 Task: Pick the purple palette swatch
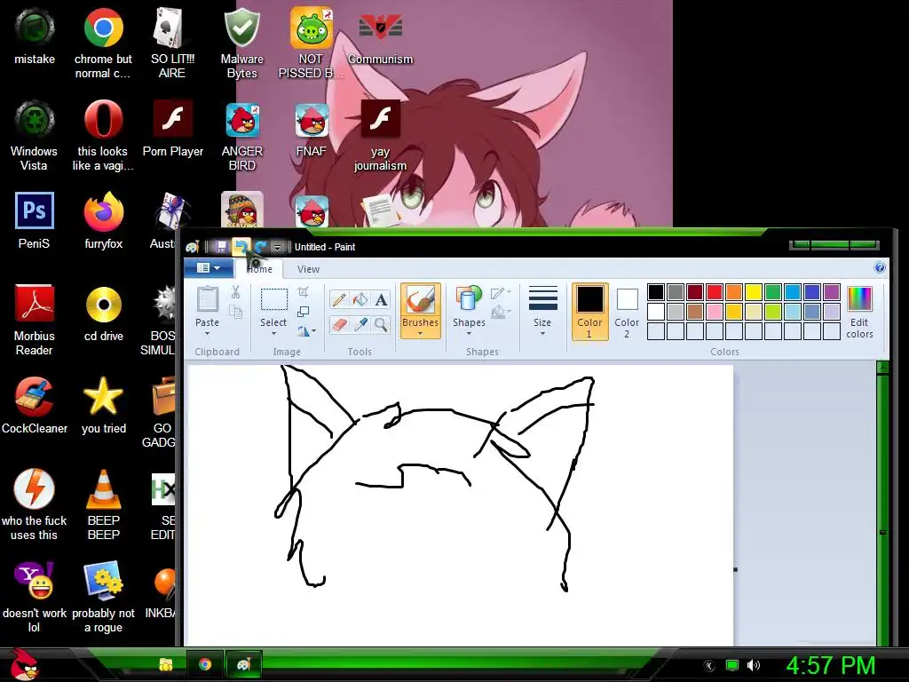click(831, 291)
